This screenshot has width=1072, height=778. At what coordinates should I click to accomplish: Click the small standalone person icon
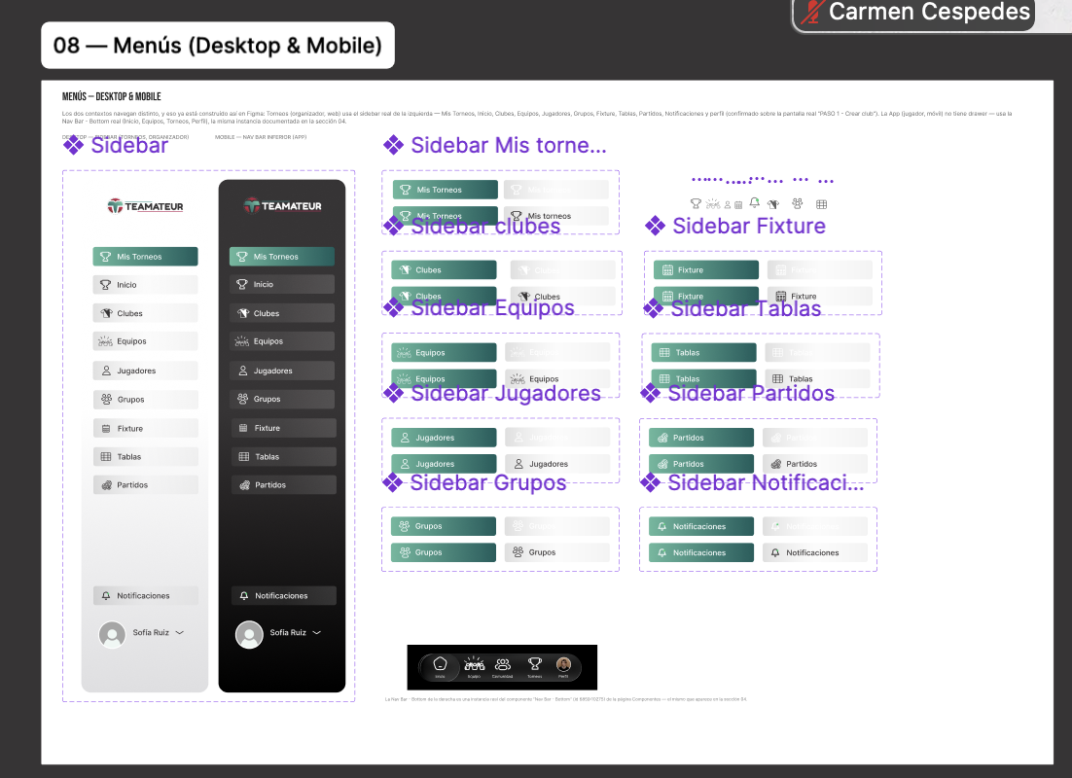[x=728, y=204]
